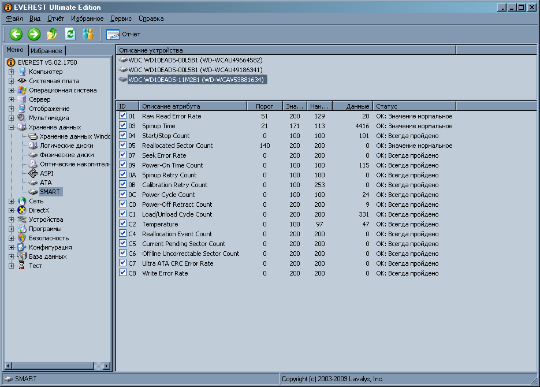Select the Безопасность shield icon

click(x=22, y=238)
